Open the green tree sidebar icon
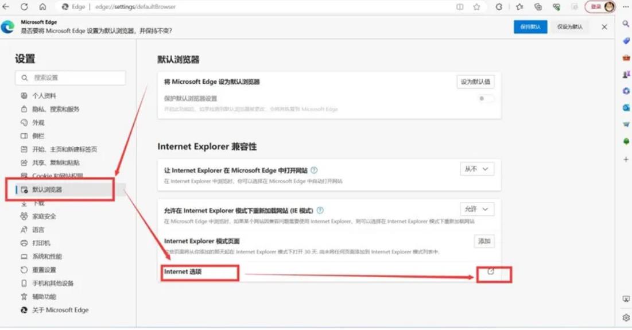 pyautogui.click(x=626, y=141)
